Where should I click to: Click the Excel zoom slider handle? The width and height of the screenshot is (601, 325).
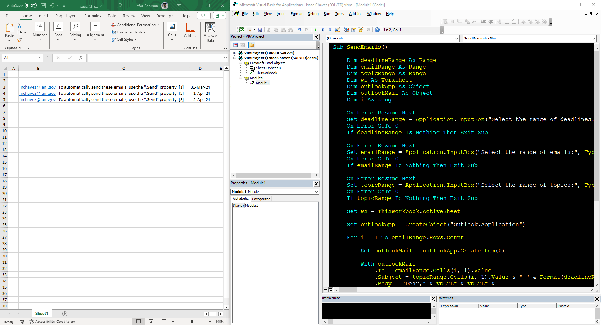tap(192, 322)
